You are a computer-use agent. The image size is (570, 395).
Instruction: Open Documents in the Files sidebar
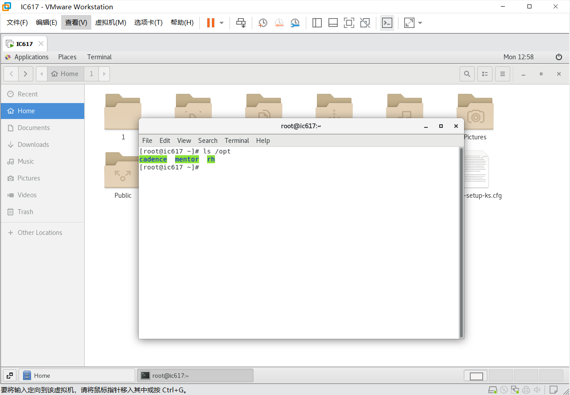coord(42,128)
